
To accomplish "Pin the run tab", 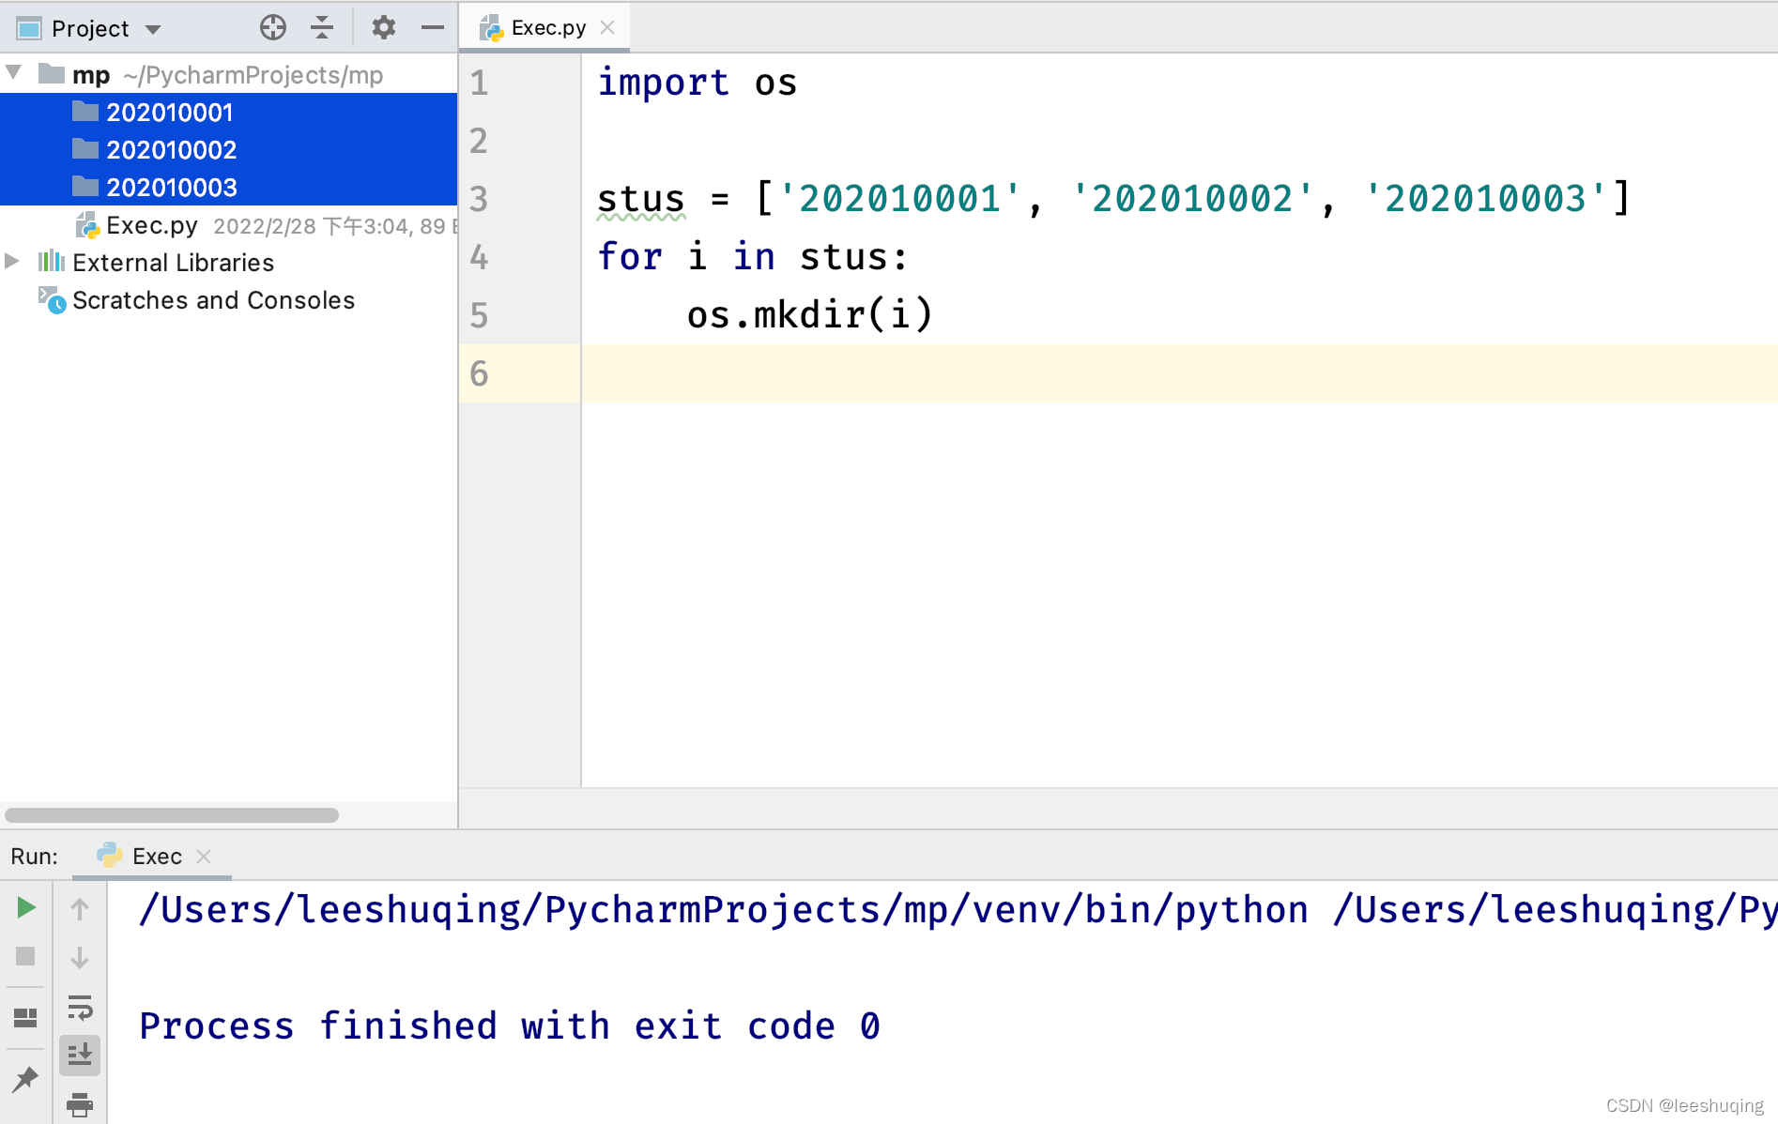I will 25,1079.
